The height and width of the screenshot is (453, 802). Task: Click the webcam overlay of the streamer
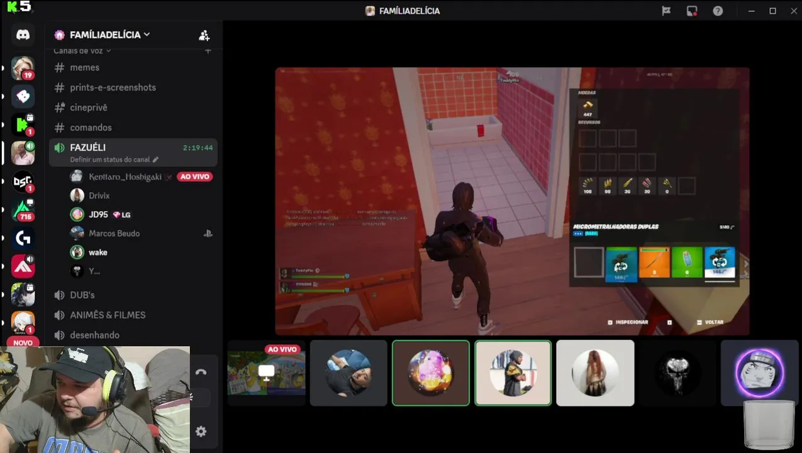pyautogui.click(x=95, y=400)
